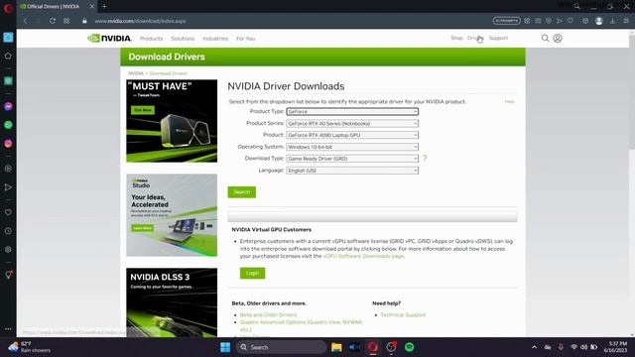Open the downloads icon in toolbar
Image resolution: width=635 pixels, height=357 pixels.
[613, 21]
